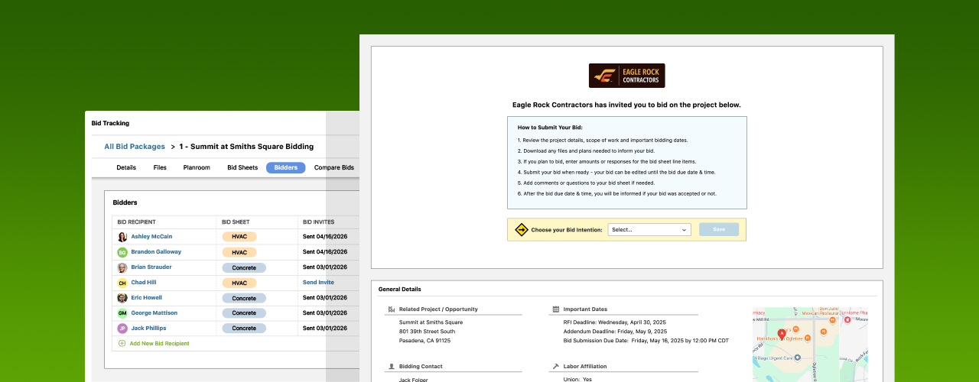Click the Related Project / Opportunity icon
This screenshot has width=979, height=382.
392,309
